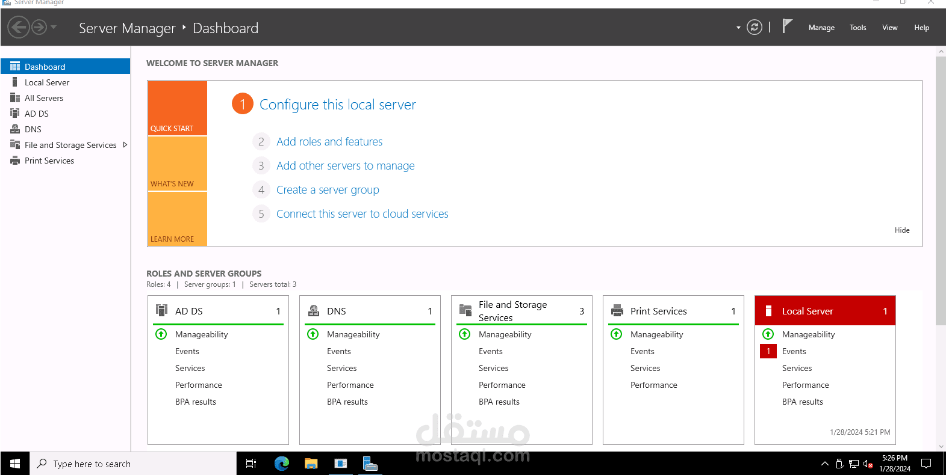This screenshot has width=946, height=475.
Task: Click DNS tile Manageability green icon
Action: (x=313, y=334)
